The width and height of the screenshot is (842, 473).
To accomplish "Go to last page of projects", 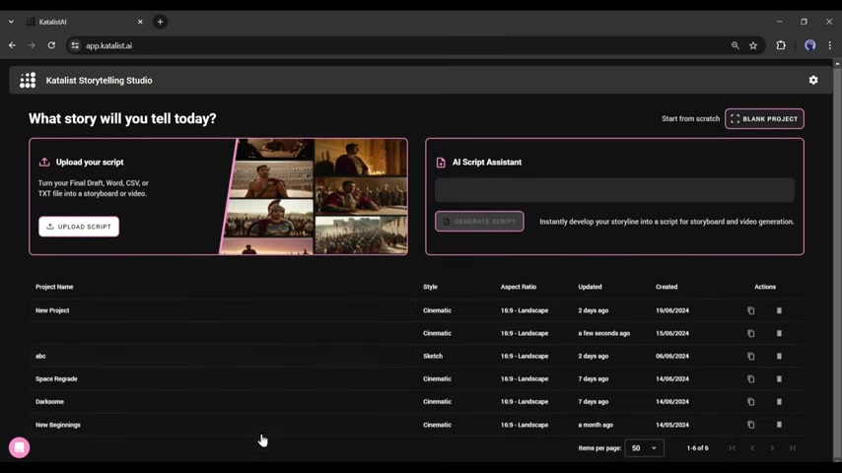I will tap(792, 447).
